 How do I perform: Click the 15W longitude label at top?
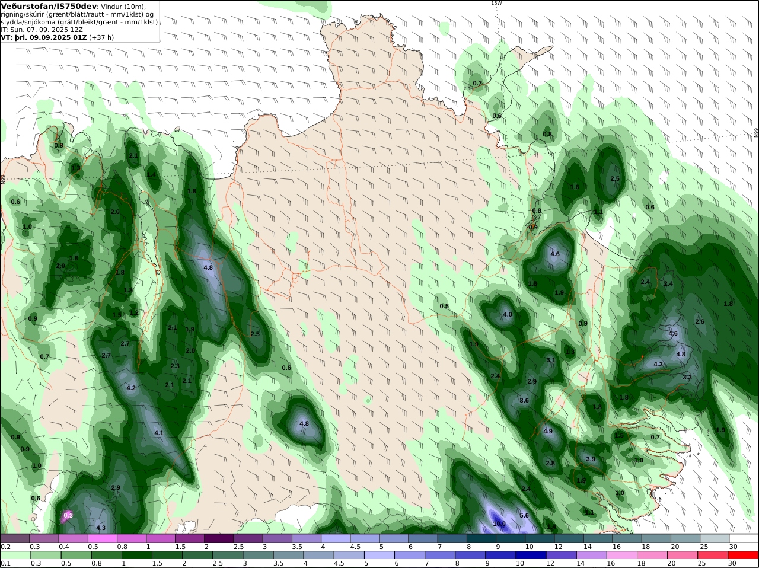coord(496,3)
